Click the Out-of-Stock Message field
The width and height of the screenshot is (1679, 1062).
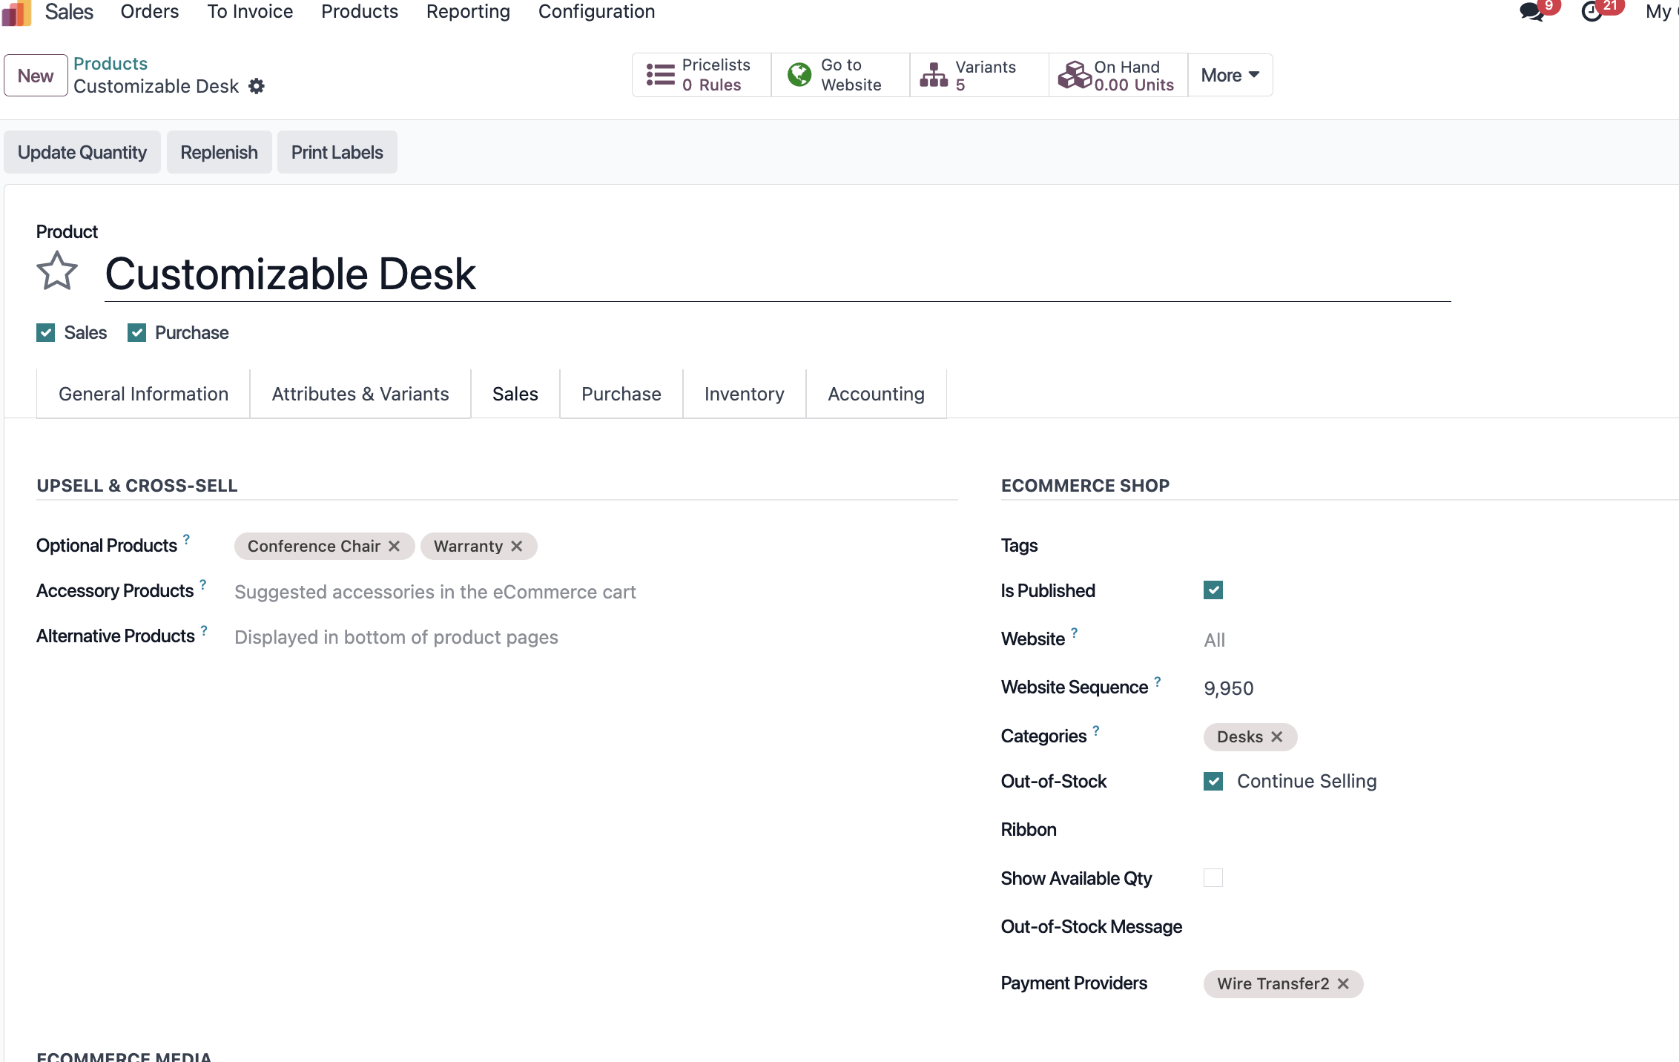tap(1439, 927)
